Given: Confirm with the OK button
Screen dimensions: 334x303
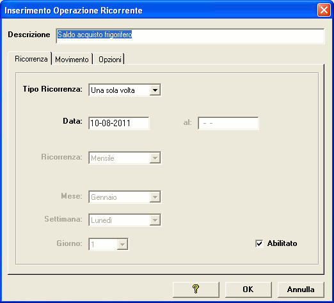Looking at the screenshot, I should (248, 290).
